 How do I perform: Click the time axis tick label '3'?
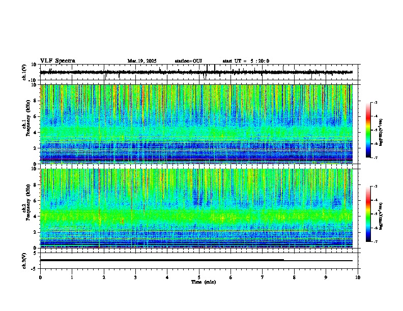click(x=135, y=277)
